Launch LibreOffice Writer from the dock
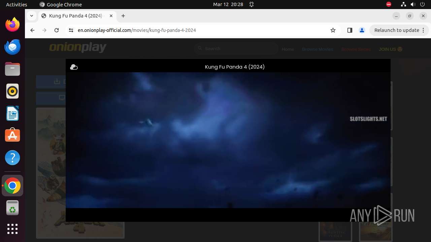 (x=12, y=113)
